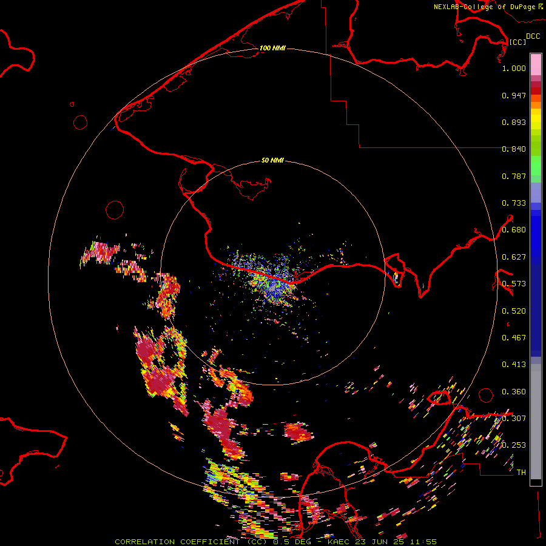546x546 pixels.
Task: Click the 0.467 scale value
Action: (514, 338)
